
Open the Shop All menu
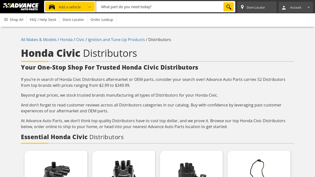pos(14,20)
